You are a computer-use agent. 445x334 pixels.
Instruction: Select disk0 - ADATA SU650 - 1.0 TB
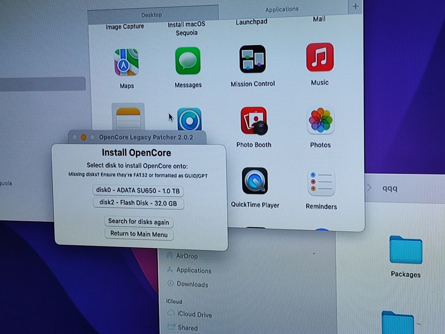[138, 190]
